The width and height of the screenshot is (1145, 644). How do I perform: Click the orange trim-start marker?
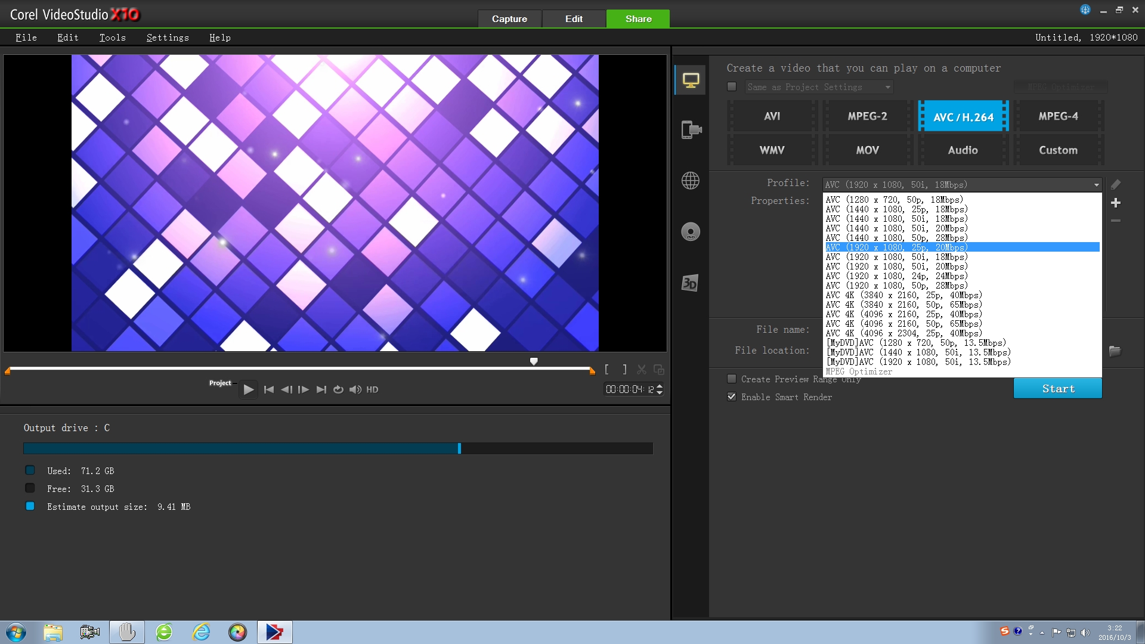[8, 371]
